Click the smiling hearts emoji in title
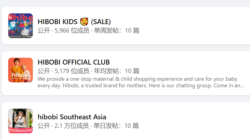This screenshot has width=250, height=139. tap(84, 22)
